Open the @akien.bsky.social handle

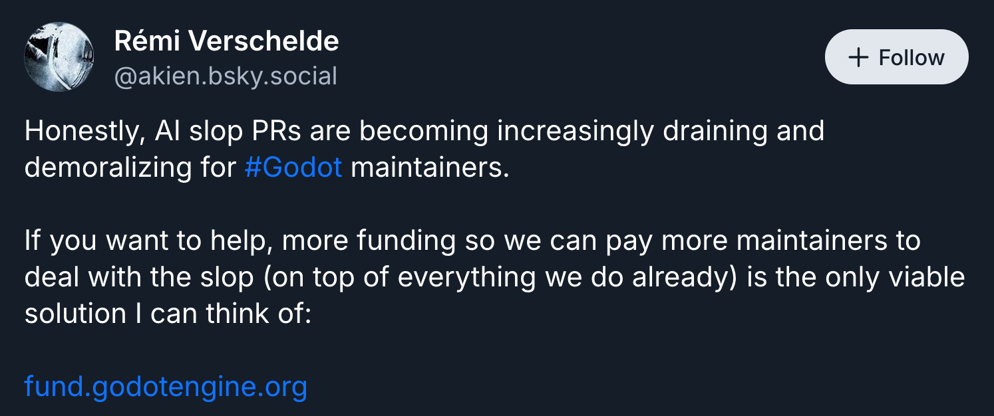tap(226, 76)
